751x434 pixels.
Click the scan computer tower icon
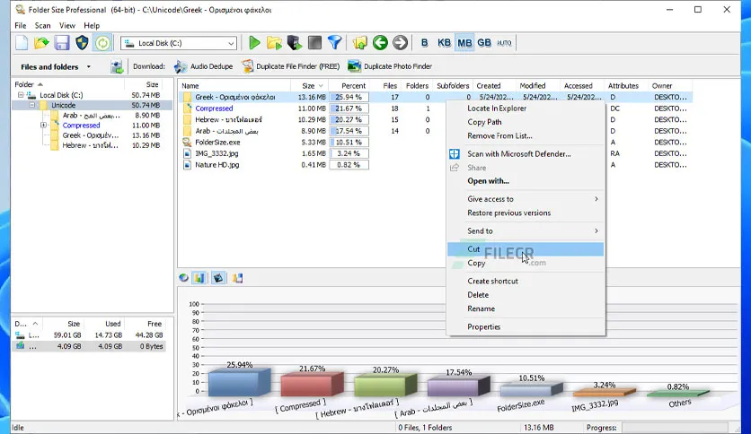tap(294, 43)
